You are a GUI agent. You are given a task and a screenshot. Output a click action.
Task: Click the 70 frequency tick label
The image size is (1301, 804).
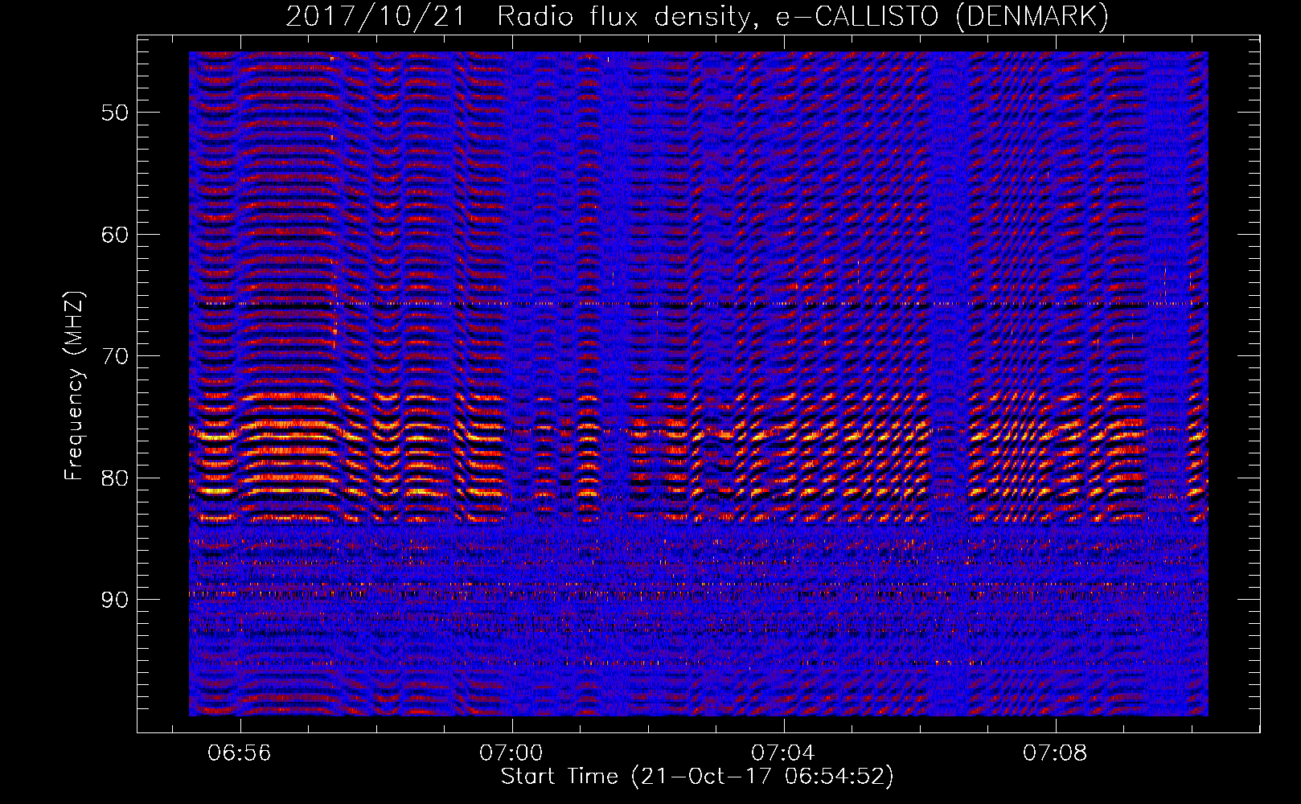point(115,356)
